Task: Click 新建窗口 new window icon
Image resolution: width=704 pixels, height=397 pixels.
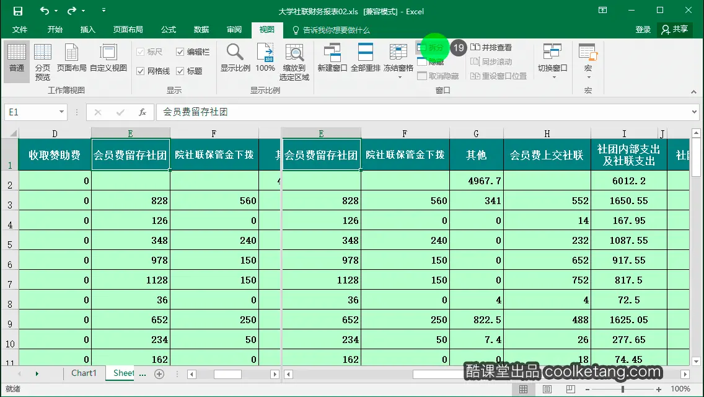Action: [332, 58]
